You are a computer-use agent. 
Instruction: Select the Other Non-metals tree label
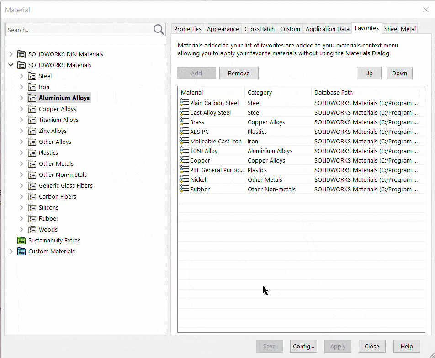click(x=63, y=175)
